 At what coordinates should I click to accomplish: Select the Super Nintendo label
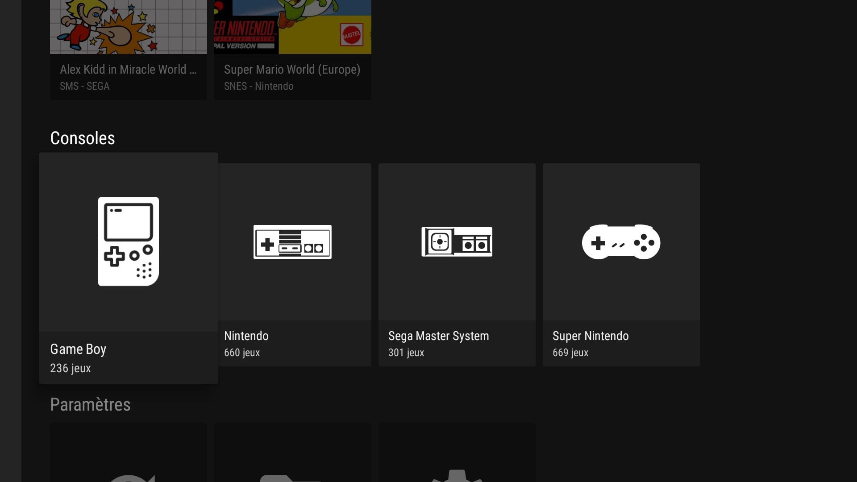tap(591, 336)
